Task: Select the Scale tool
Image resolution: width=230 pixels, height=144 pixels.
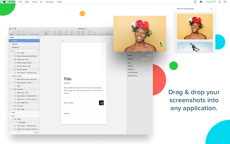Action: coord(83,32)
